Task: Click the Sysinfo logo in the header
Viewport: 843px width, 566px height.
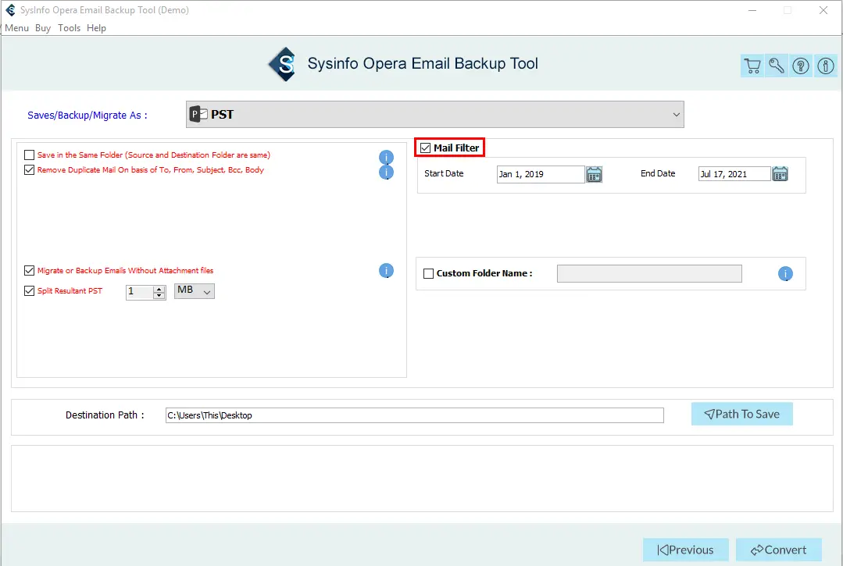Action: (283, 64)
